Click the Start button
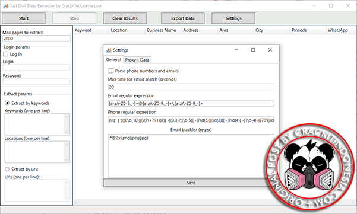The width and height of the screenshot is (357, 214). (x=24, y=18)
